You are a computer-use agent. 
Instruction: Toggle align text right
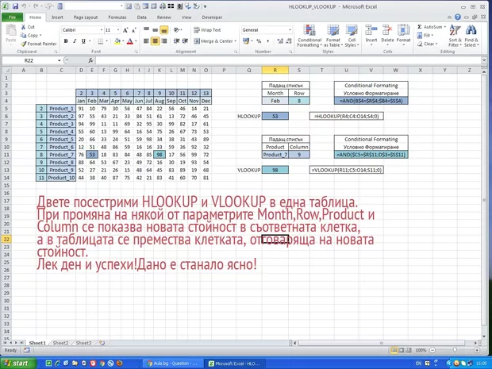point(163,41)
